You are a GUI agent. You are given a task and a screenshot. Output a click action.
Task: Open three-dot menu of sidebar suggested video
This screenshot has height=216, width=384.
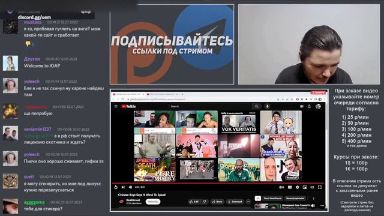click(x=322, y=206)
